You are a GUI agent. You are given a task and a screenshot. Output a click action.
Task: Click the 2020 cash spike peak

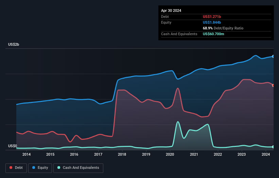tap(178, 122)
